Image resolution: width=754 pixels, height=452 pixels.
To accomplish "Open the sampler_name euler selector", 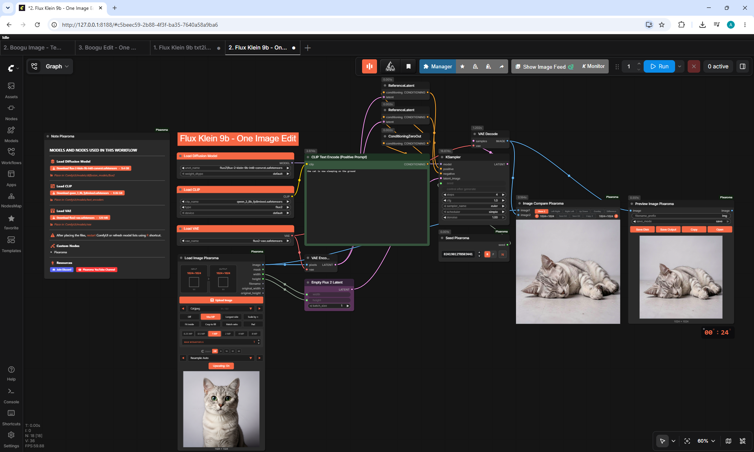I will tap(474, 206).
